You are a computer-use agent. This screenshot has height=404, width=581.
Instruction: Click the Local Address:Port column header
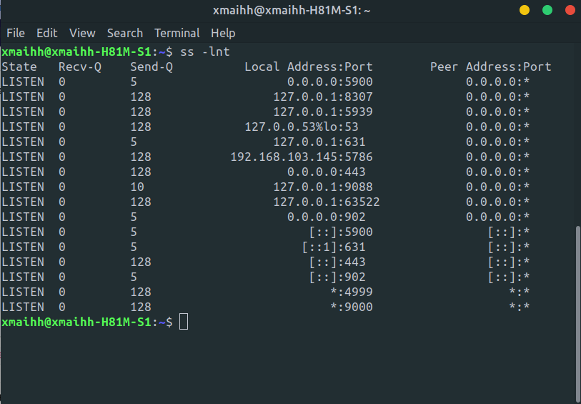pos(309,66)
